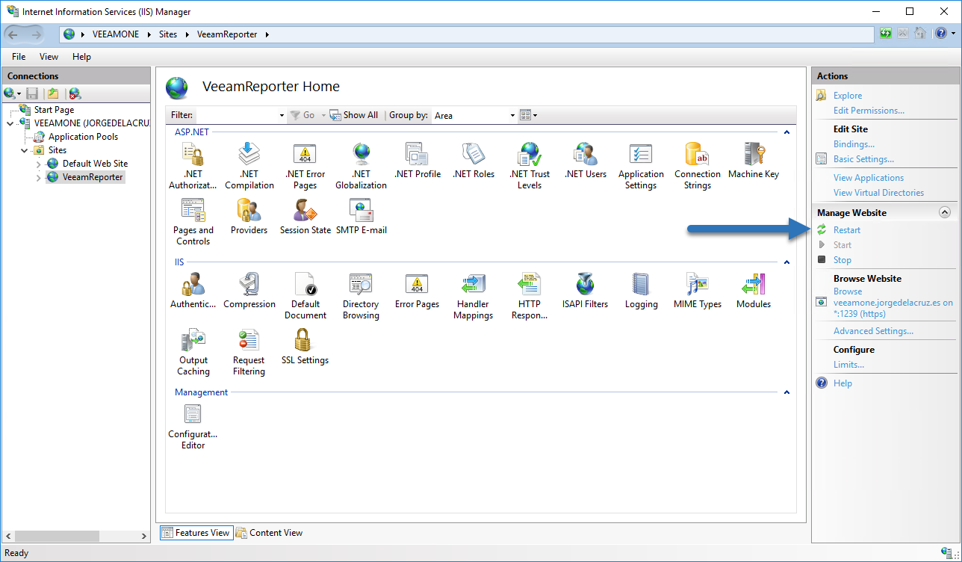Image resolution: width=962 pixels, height=562 pixels.
Task: Open the Providers feature
Action: pos(249,217)
